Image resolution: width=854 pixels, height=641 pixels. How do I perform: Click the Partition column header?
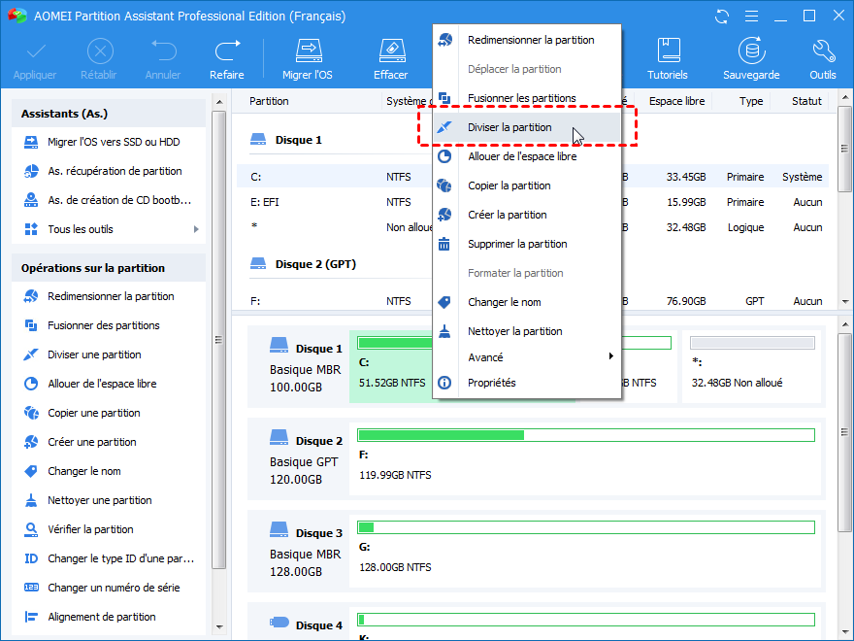click(x=269, y=101)
